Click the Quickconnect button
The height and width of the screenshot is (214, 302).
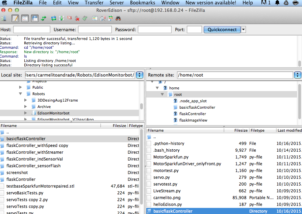pos(222,29)
